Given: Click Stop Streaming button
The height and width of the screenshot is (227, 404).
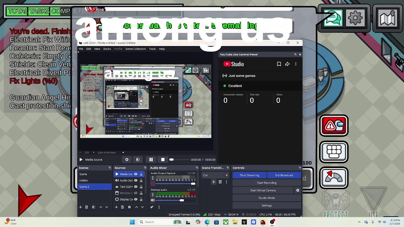Looking at the screenshot, I should (x=249, y=175).
